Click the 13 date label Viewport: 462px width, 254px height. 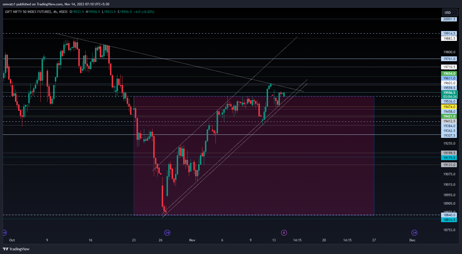click(x=274, y=240)
